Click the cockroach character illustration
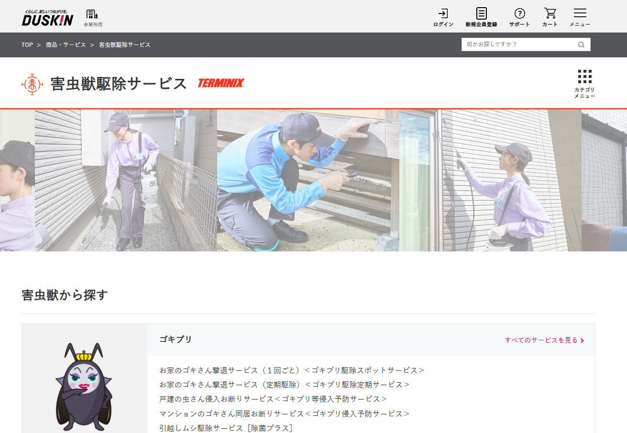This screenshot has height=433, width=627. coord(84,387)
